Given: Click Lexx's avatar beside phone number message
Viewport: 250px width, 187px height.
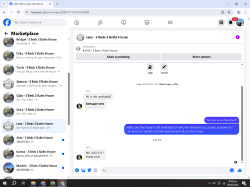Looking at the screenshot, I should coord(79,157).
